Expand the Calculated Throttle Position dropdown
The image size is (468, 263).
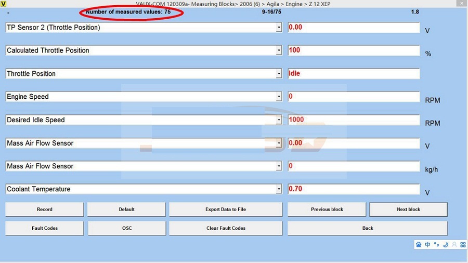click(279, 50)
